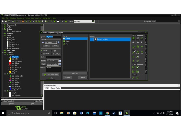Click the Create background toolbar icon

coord(36,21)
